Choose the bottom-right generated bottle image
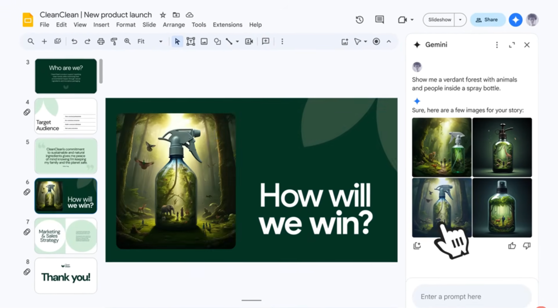 502,208
